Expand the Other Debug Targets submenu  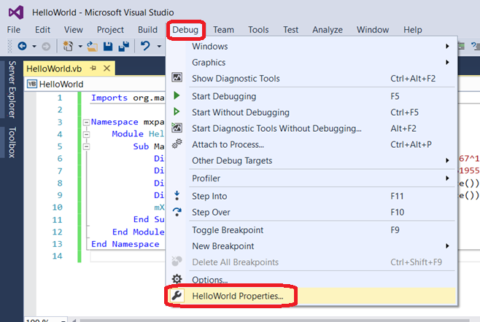click(x=447, y=160)
